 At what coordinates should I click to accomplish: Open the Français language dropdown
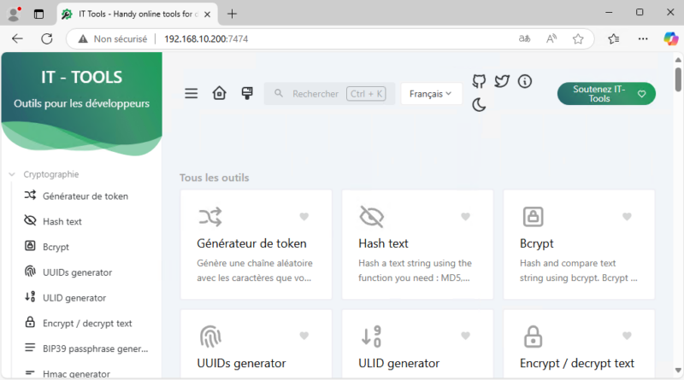tap(431, 94)
